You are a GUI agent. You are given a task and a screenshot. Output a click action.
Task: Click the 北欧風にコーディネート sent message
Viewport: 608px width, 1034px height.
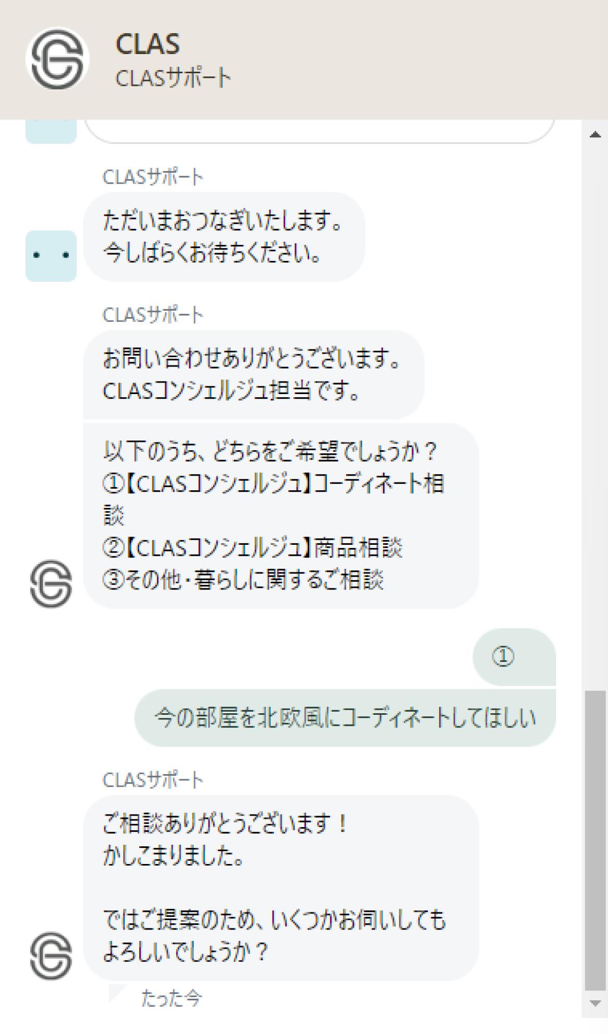pyautogui.click(x=345, y=718)
